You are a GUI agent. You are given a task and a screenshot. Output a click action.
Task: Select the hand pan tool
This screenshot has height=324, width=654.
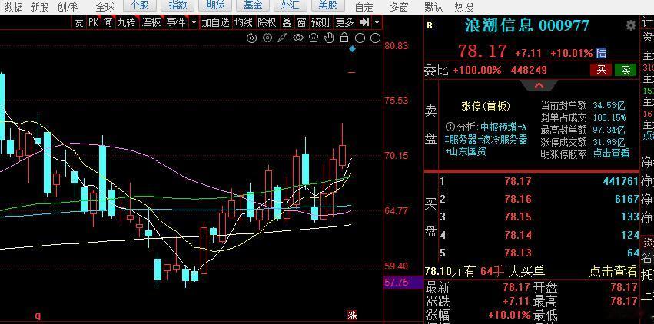329,38
